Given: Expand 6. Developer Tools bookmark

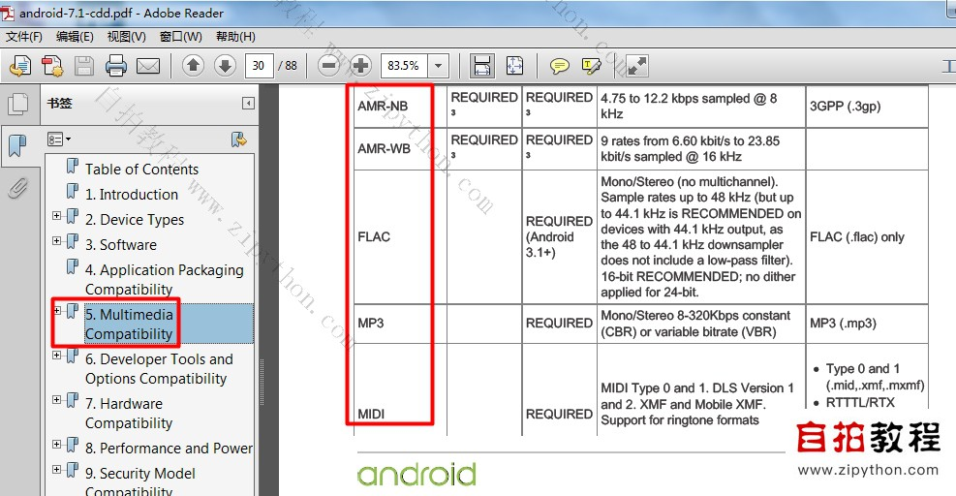Looking at the screenshot, I should [57, 356].
